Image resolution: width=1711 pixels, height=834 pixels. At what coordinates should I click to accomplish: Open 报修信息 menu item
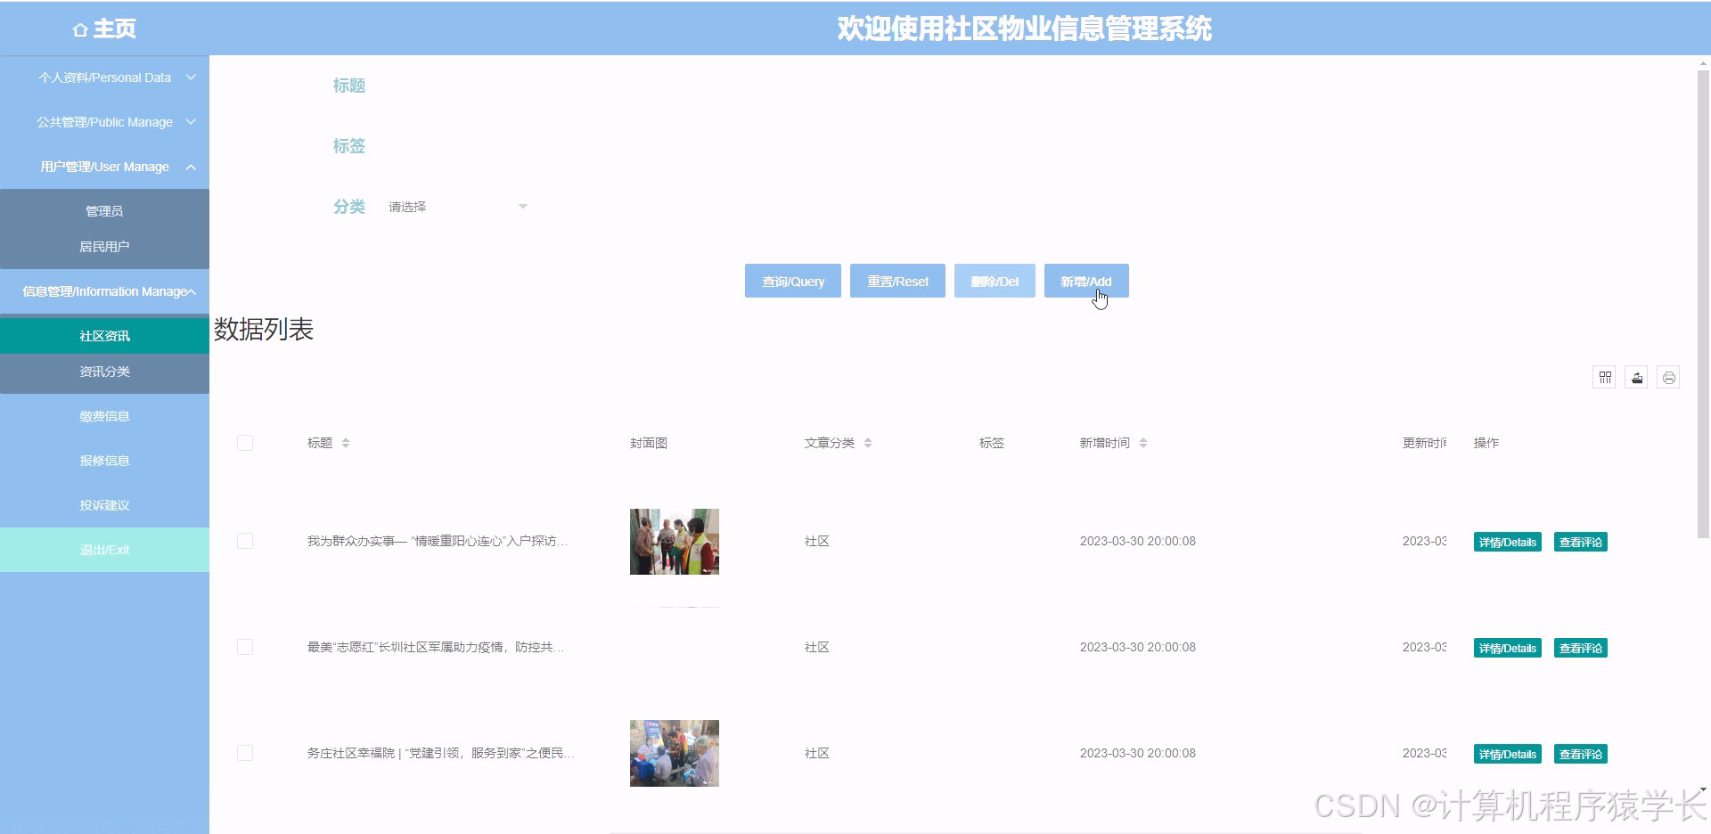tap(104, 461)
